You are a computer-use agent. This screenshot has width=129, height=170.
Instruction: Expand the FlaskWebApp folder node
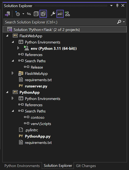point(12,73)
